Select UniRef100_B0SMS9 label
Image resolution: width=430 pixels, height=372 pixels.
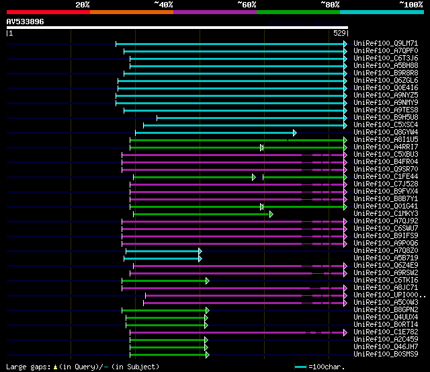tap(386, 355)
